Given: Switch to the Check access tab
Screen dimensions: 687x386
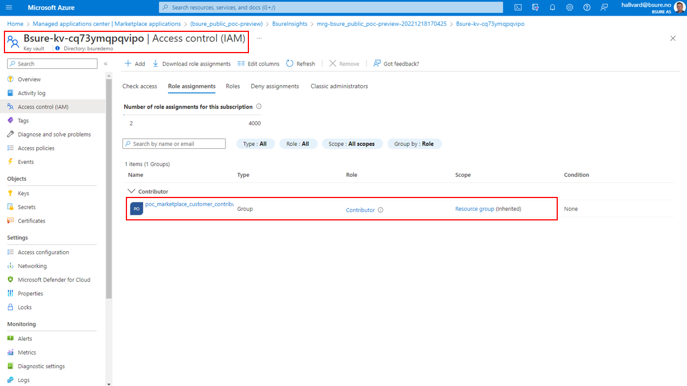Looking at the screenshot, I should 140,86.
